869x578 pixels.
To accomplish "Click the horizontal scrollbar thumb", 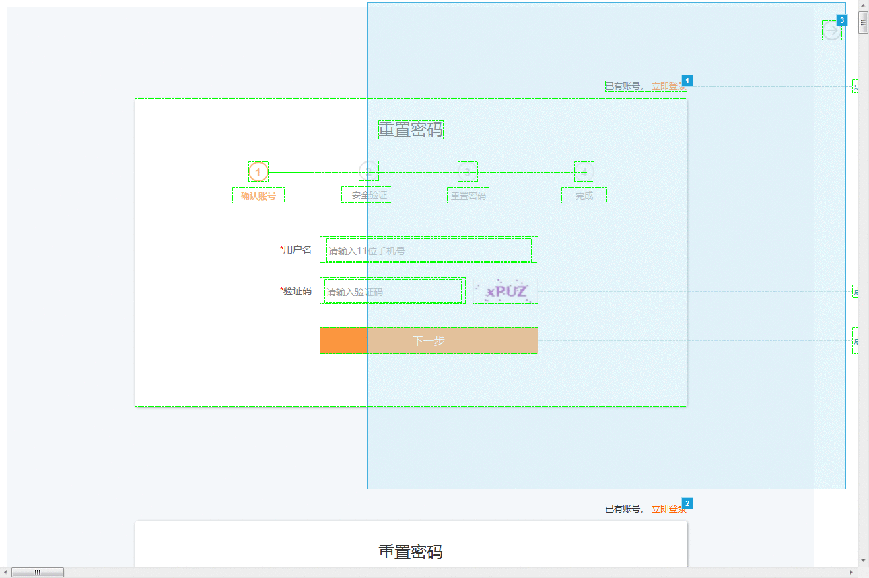I will [38, 572].
